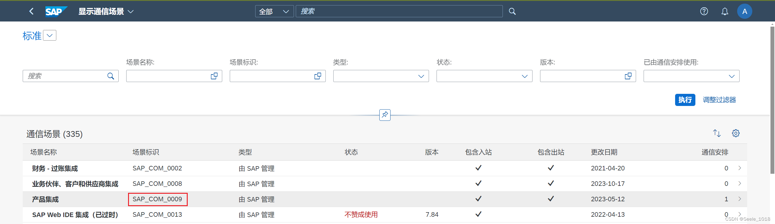775x224 pixels.
Task: Select cell SAP_COM_0013
Action: click(157, 215)
